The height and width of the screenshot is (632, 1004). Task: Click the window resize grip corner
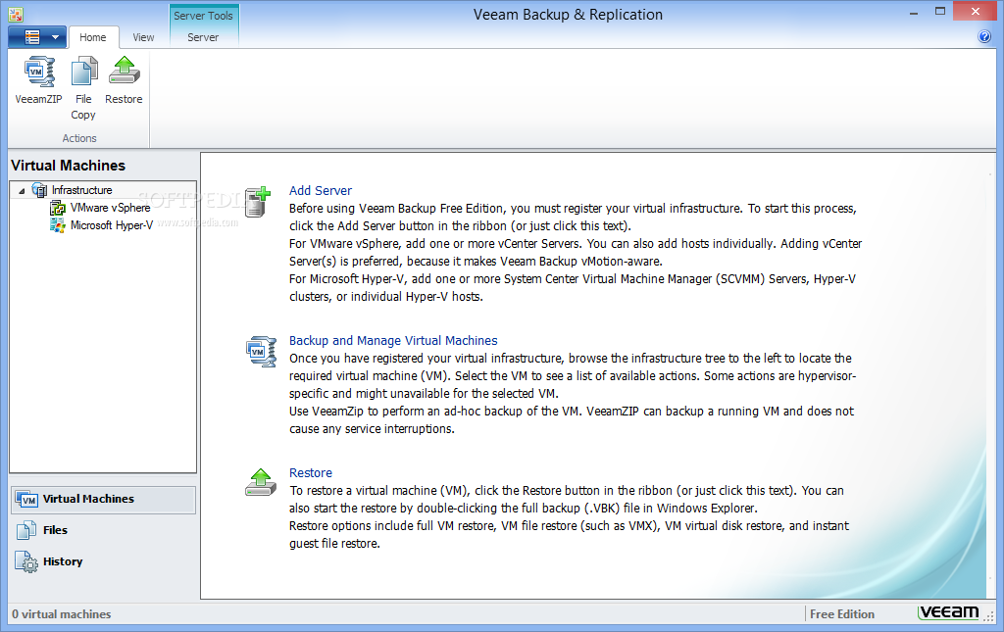click(988, 617)
